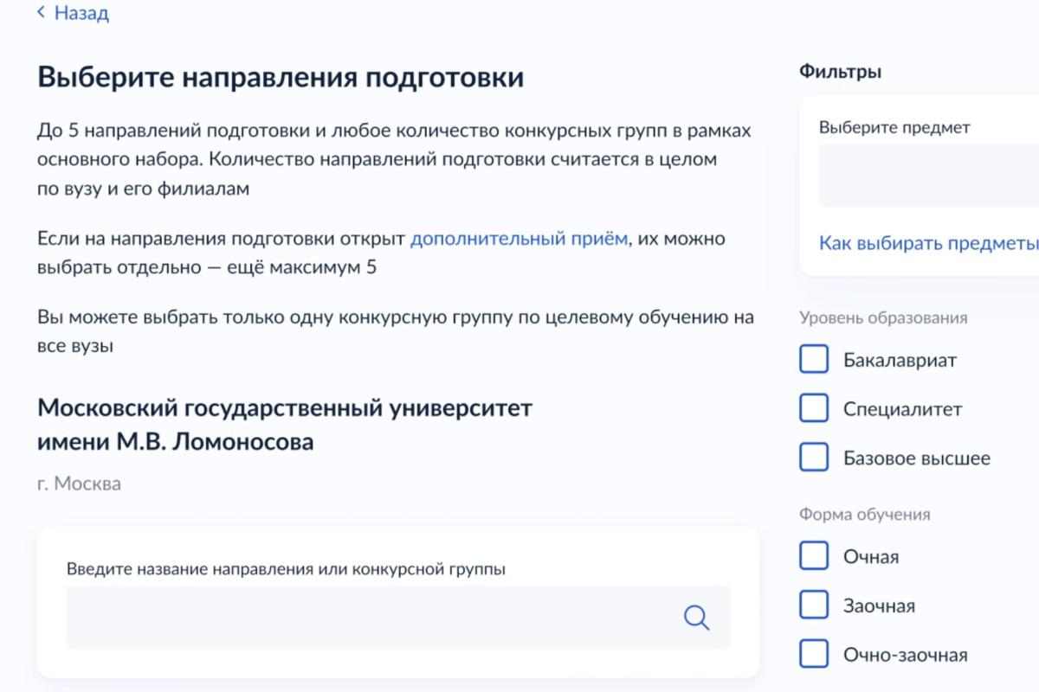Click the Уровень образования label
1039x692 pixels.
[883, 317]
